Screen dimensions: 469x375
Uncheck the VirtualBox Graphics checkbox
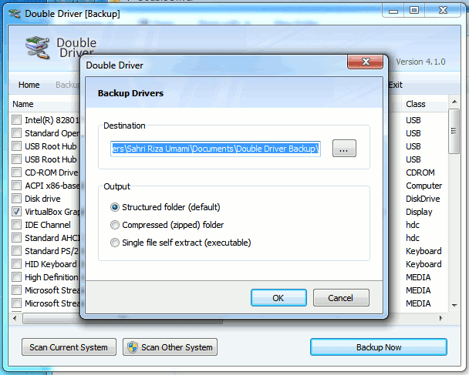click(16, 212)
